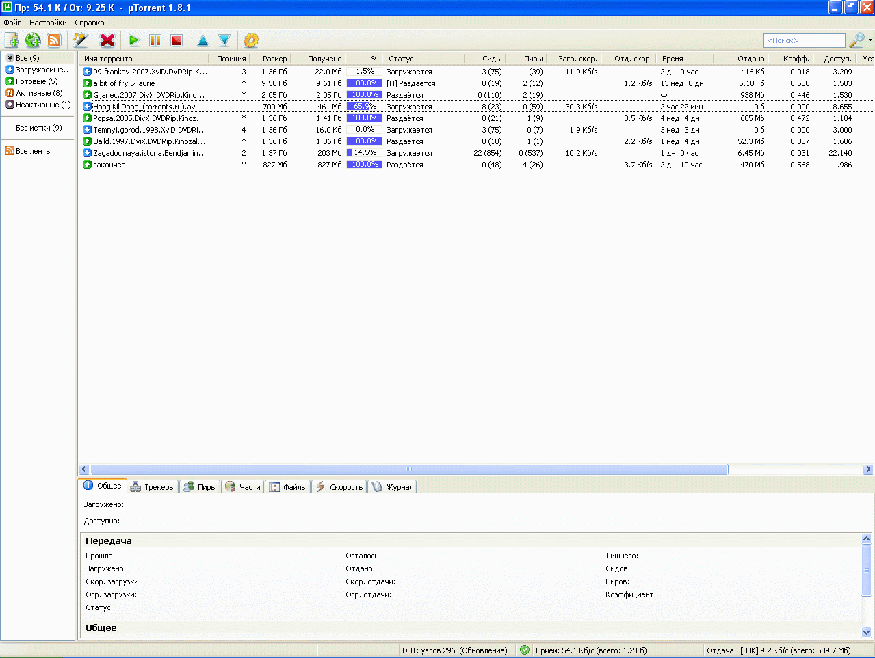Sort by the Время column header
The height and width of the screenshot is (658, 875).
[x=685, y=59]
